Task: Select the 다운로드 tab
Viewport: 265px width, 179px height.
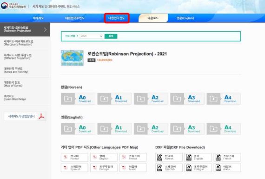Action: (x=153, y=18)
